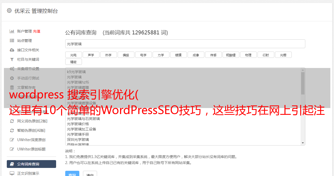This screenshot has width=334, height=176.
Task: Select result 光学玻璃手册
Action: 78,134
